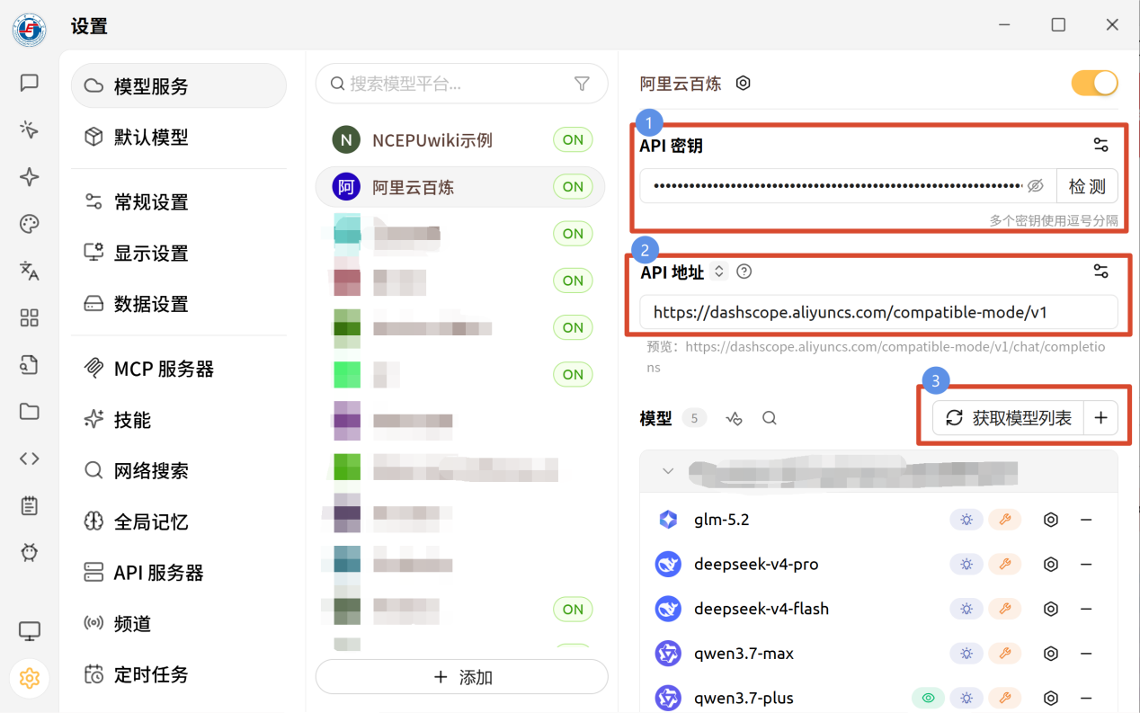This screenshot has width=1140, height=713.
Task: Open the code tools sidebar icon
Action: [30, 459]
